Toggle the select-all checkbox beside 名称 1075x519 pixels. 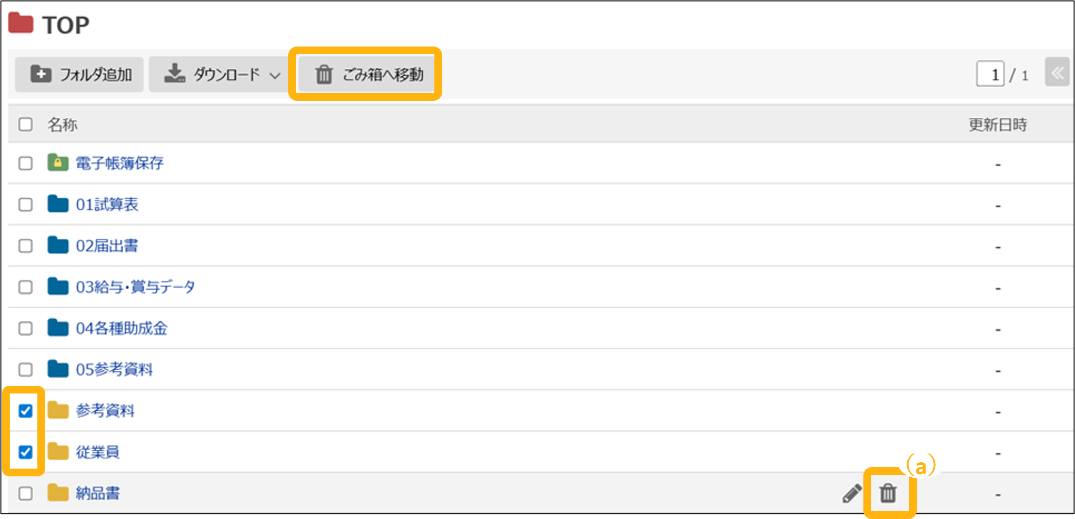(x=25, y=125)
